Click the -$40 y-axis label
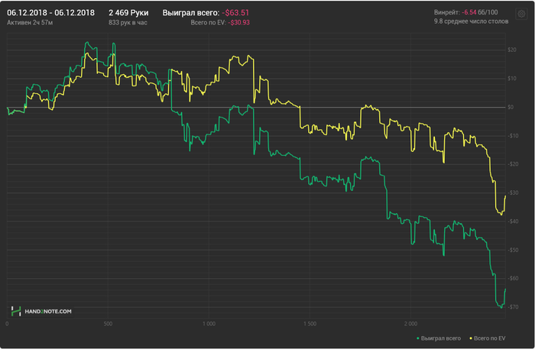 (x=513, y=221)
